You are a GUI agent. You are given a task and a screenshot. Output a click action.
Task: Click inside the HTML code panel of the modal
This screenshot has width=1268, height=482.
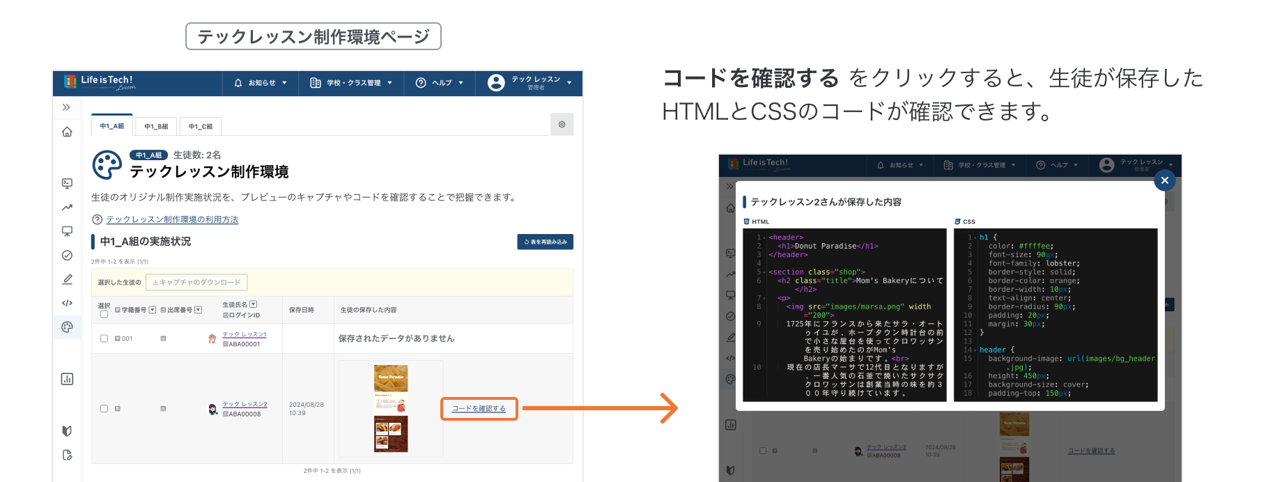[x=844, y=315]
